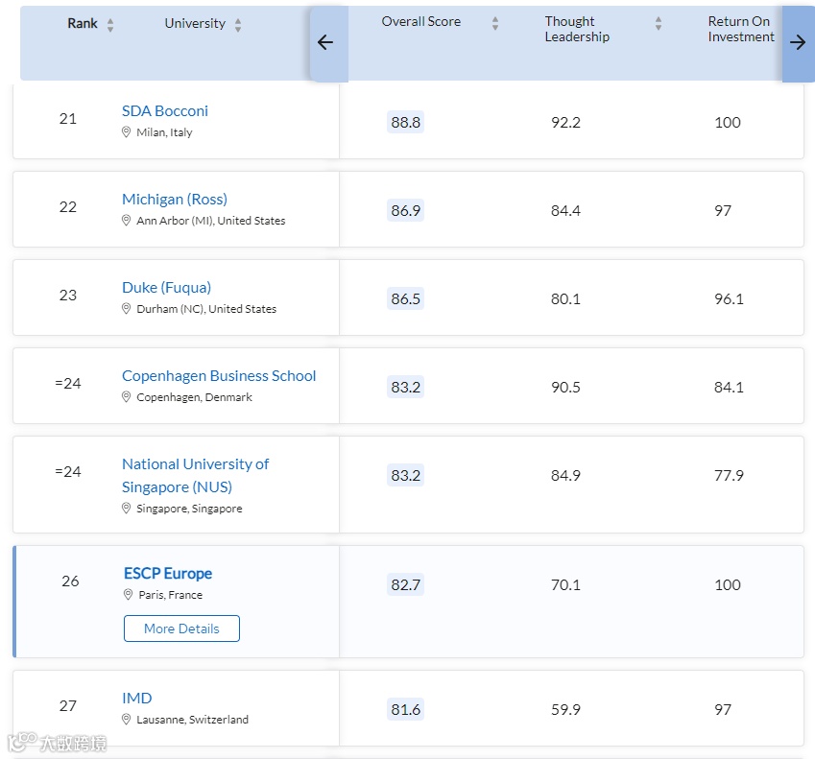This screenshot has width=815, height=759.
Task: Select Michigan (Ross) overall score 86.9
Action: 405,210
